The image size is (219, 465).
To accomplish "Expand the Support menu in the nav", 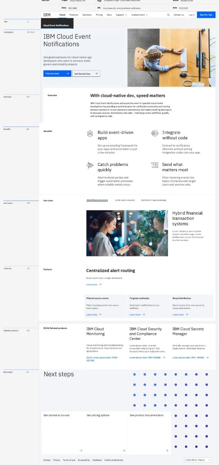I will 121,15.
